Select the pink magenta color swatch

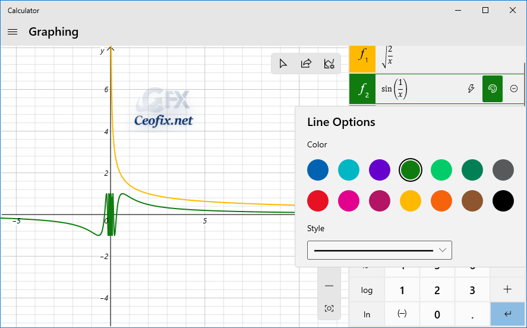pyautogui.click(x=349, y=201)
